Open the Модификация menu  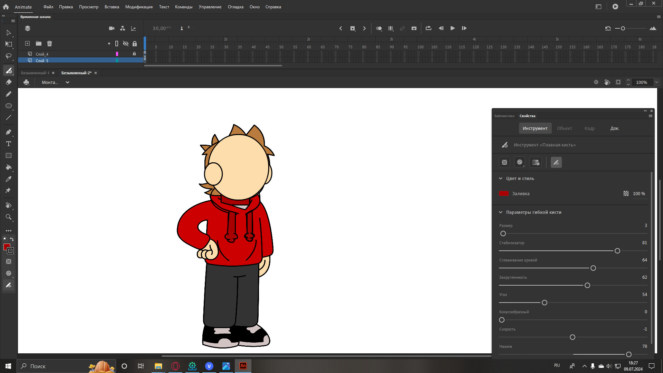[x=139, y=7]
